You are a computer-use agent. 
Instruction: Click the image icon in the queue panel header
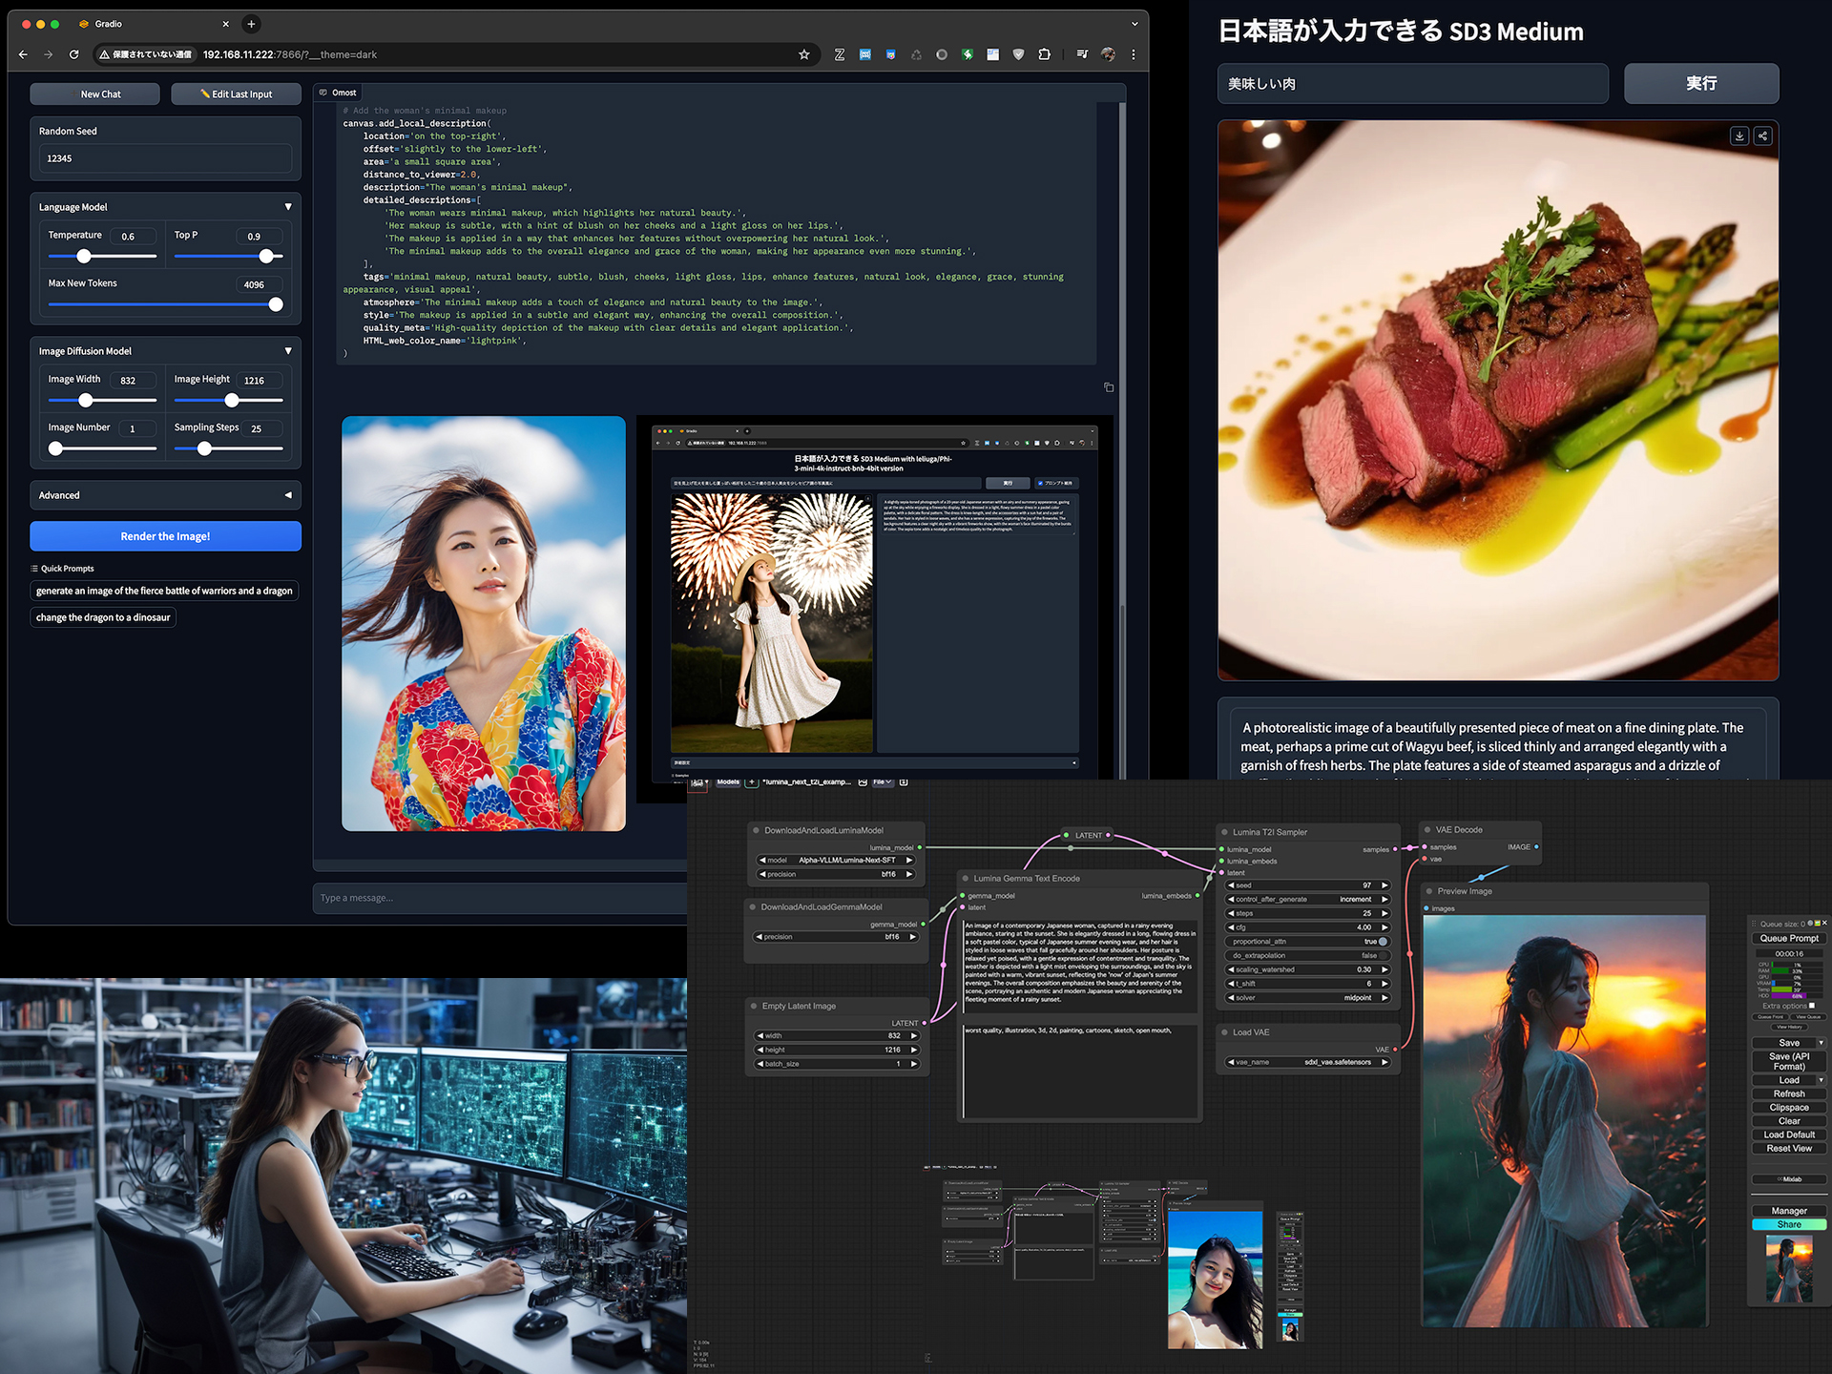click(x=1818, y=923)
